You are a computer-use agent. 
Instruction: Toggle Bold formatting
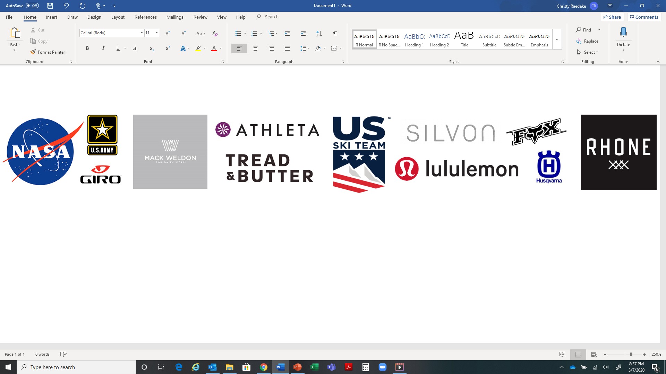(87, 48)
